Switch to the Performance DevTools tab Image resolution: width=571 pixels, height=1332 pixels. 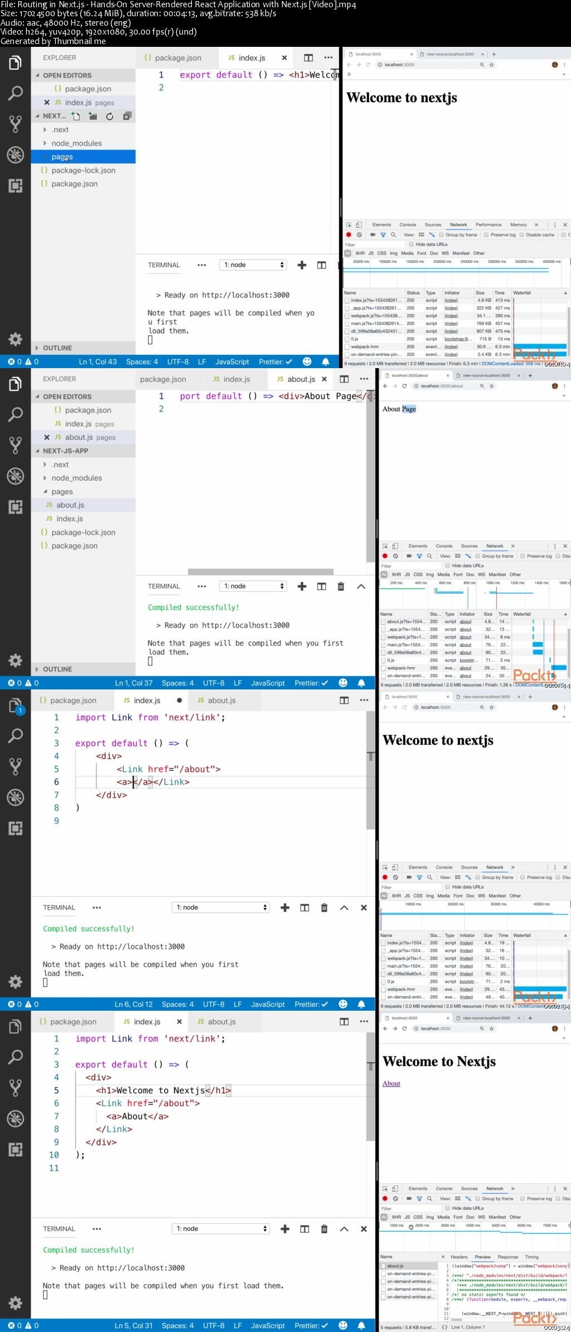click(x=488, y=225)
